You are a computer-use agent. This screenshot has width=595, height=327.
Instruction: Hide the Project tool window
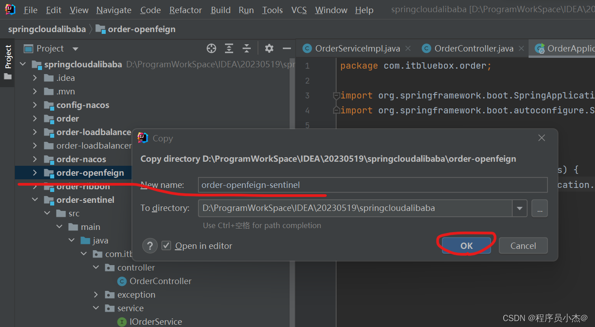click(286, 48)
